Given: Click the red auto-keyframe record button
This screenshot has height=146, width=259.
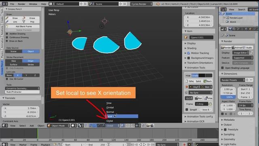Looking at the screenshot, I should pos(185,144).
